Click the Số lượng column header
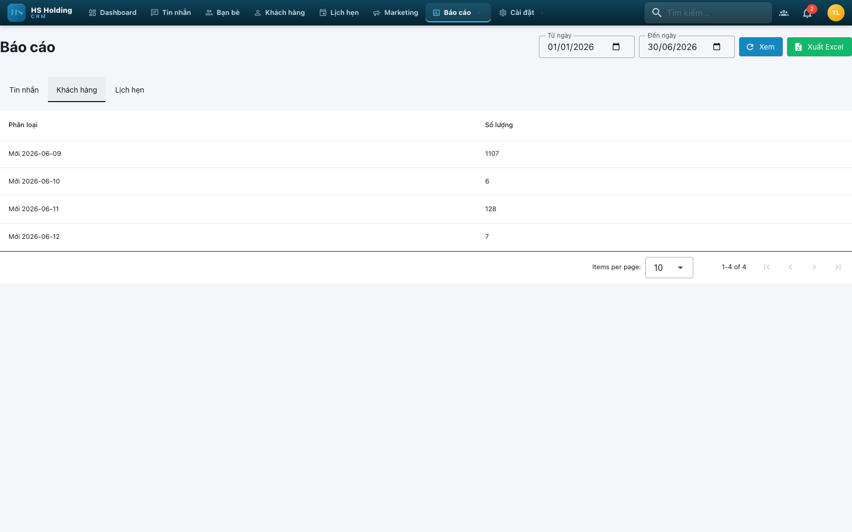 499,125
